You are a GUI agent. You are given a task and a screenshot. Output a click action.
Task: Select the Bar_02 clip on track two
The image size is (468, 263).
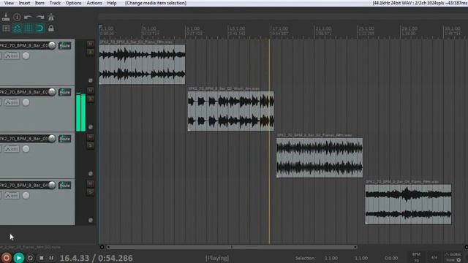point(231,111)
